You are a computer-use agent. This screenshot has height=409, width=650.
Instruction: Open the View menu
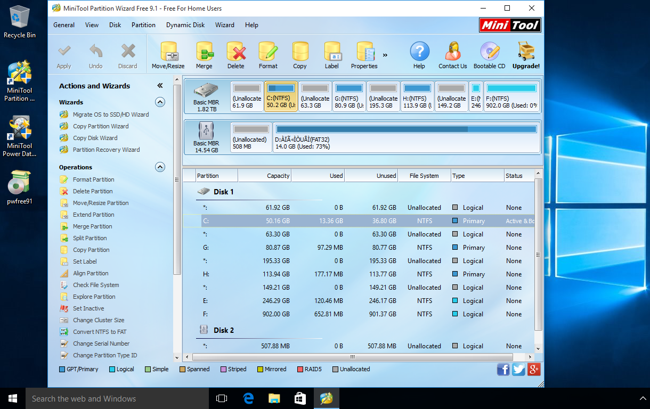coord(92,25)
